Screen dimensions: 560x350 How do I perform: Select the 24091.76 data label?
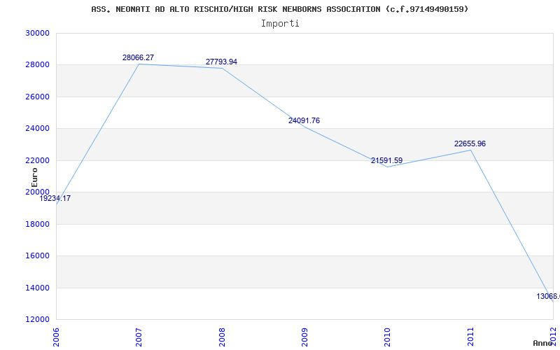point(304,120)
